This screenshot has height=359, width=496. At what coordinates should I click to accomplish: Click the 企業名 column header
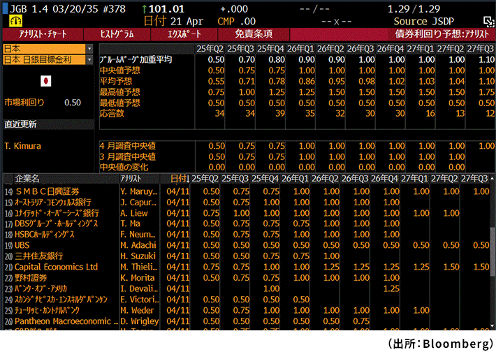[27, 179]
